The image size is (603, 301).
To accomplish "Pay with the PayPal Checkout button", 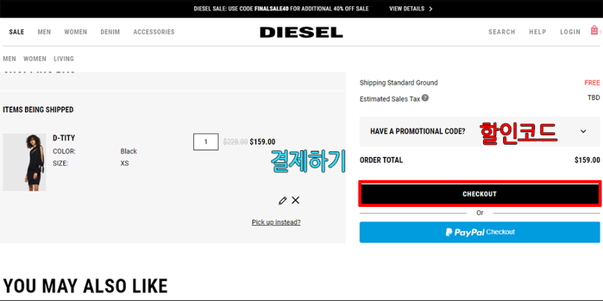I will pyautogui.click(x=480, y=232).
